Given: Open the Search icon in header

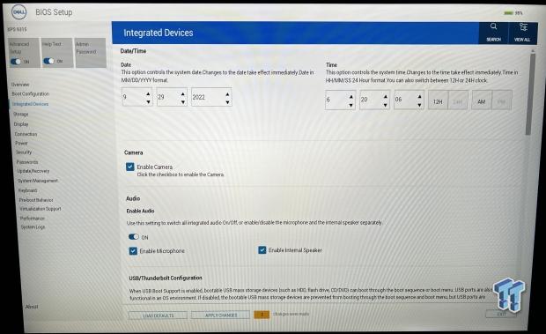Looking at the screenshot, I should point(493,32).
